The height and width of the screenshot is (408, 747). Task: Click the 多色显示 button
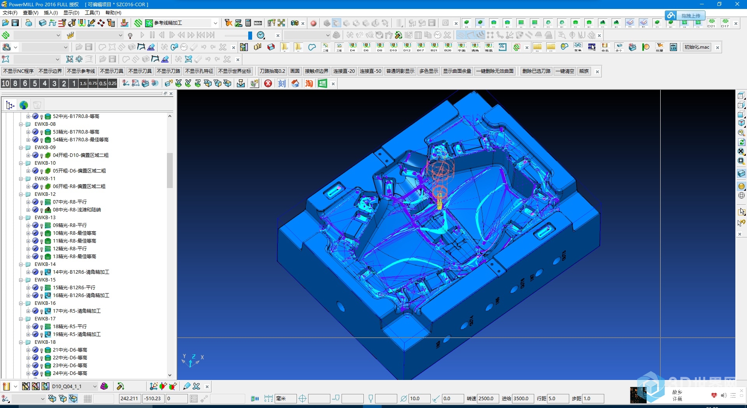pos(428,71)
